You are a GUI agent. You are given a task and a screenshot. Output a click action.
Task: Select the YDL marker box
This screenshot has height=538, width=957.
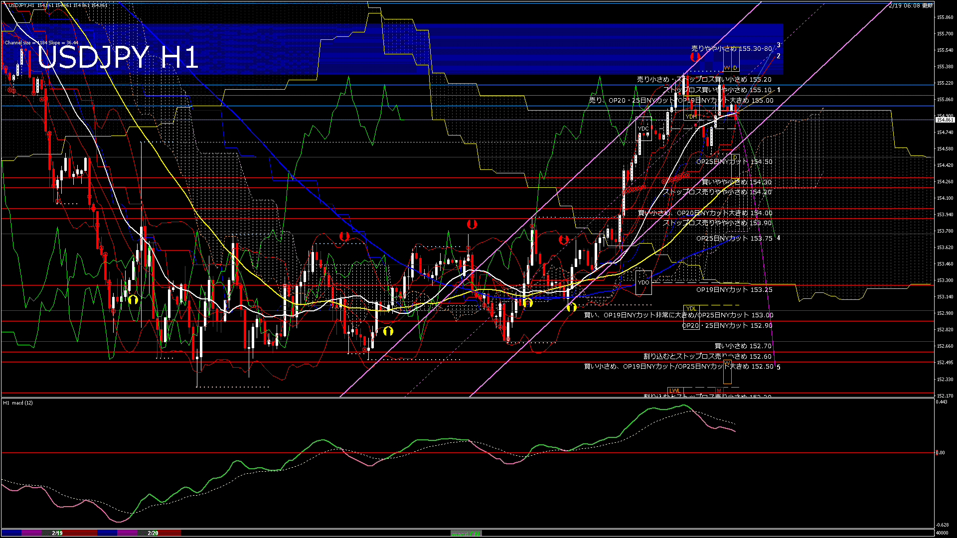[x=691, y=308]
